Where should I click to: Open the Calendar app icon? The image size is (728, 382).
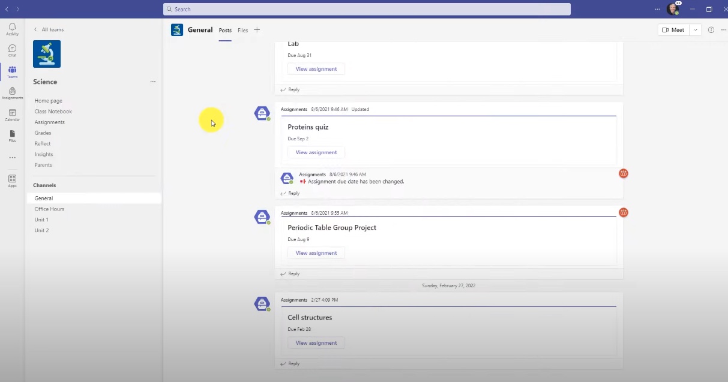[x=12, y=115]
